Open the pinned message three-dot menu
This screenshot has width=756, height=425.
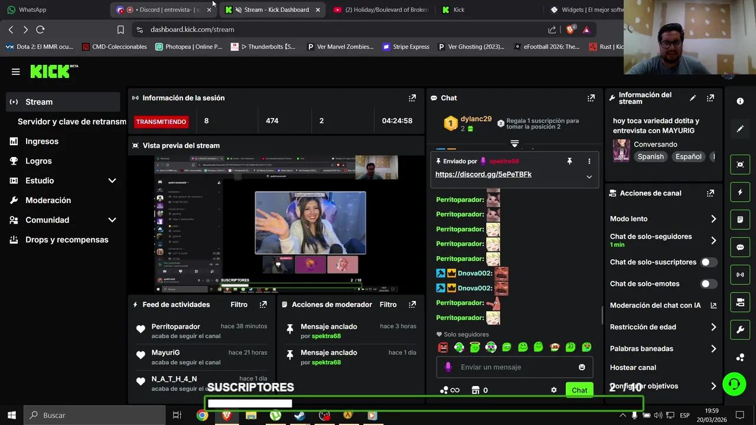(589, 161)
